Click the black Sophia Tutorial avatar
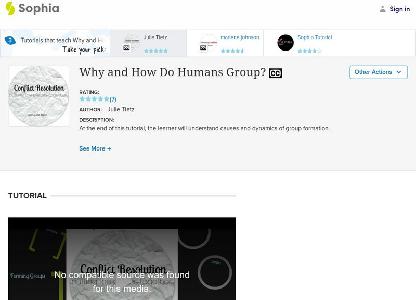Viewport: 416px width, 300px height. (x=285, y=43)
